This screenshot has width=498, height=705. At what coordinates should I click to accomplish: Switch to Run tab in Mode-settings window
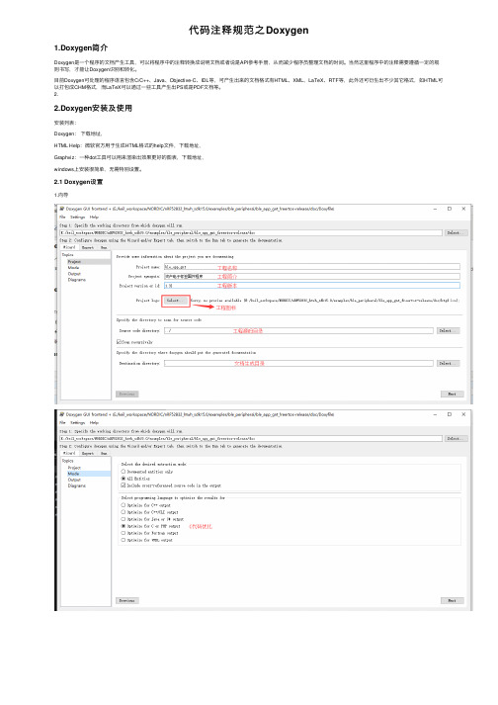(x=104, y=453)
